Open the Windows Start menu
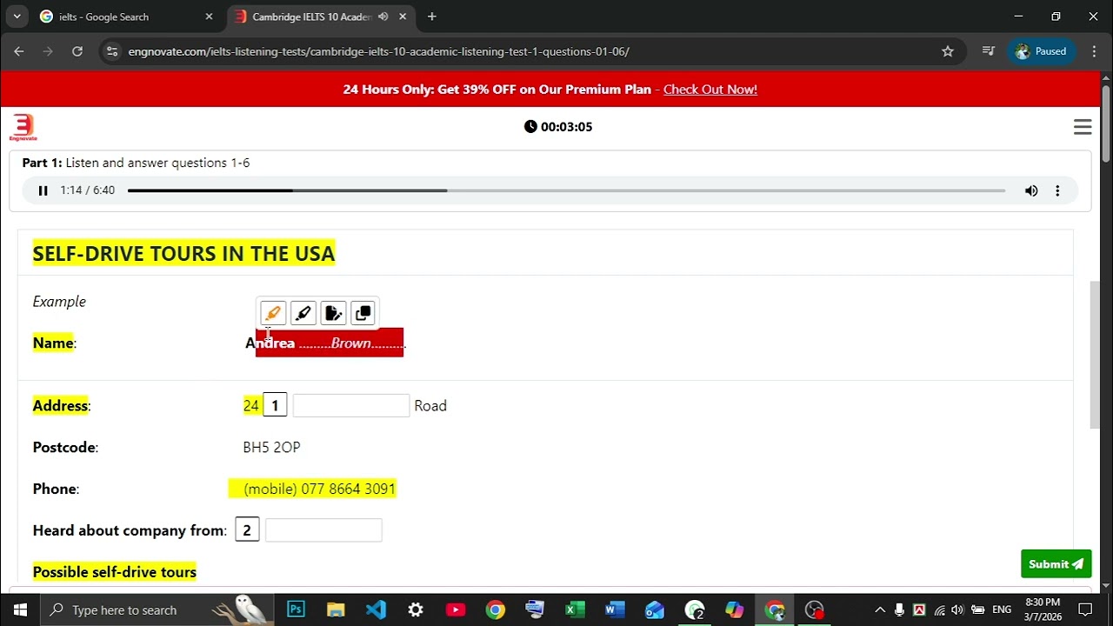This screenshot has width=1113, height=626. coord(20,609)
